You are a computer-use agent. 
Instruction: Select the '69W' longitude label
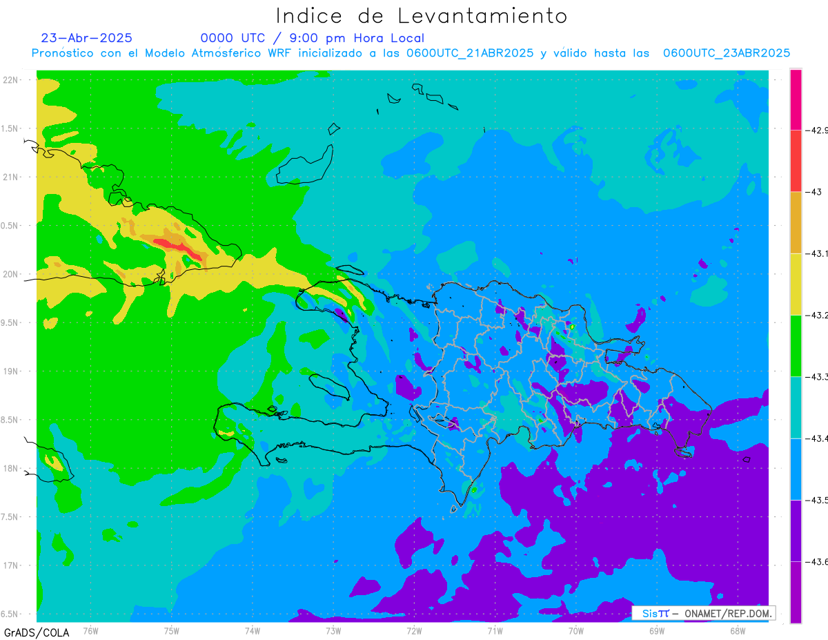point(657,630)
